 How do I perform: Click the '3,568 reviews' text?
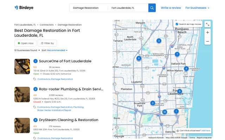pos(56,95)
